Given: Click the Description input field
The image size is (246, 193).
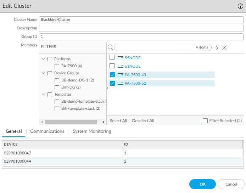Looking at the screenshot, I should point(141,28).
